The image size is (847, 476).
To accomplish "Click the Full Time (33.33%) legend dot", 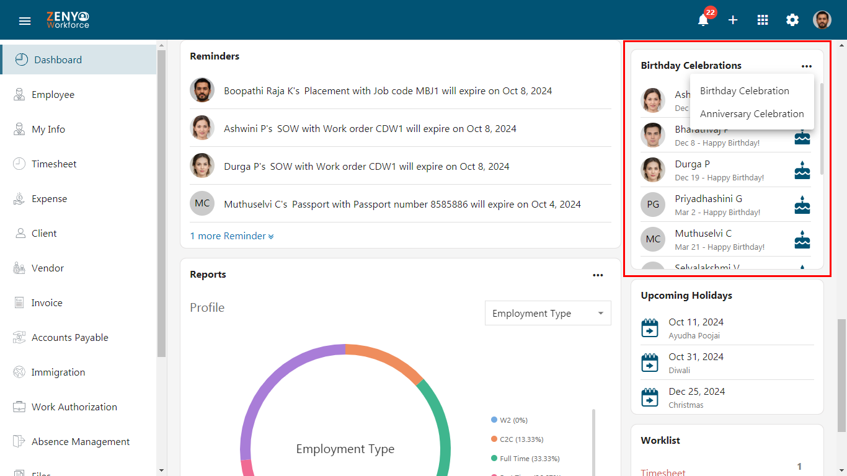I will point(494,458).
